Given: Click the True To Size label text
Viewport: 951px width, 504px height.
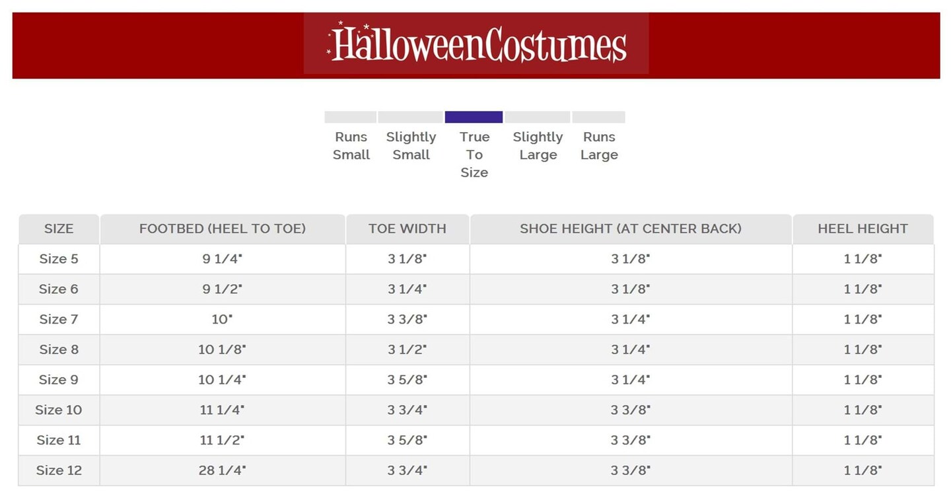Looking at the screenshot, I should pyautogui.click(x=474, y=155).
